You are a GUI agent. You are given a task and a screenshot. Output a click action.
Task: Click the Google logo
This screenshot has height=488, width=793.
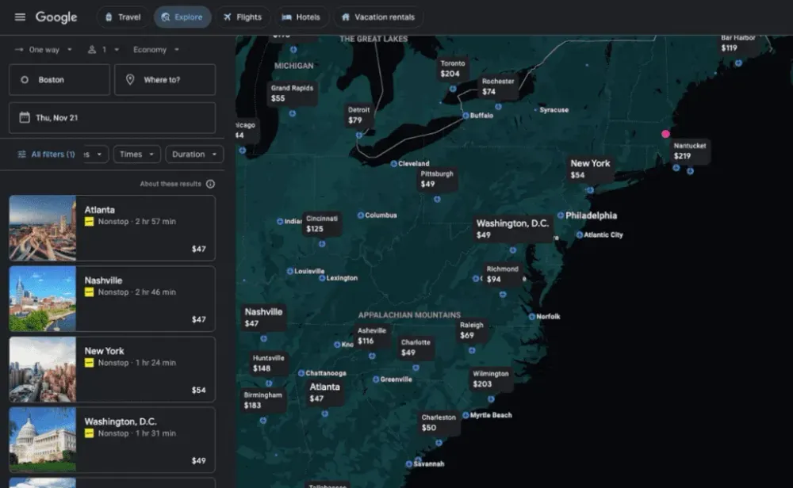click(x=56, y=17)
